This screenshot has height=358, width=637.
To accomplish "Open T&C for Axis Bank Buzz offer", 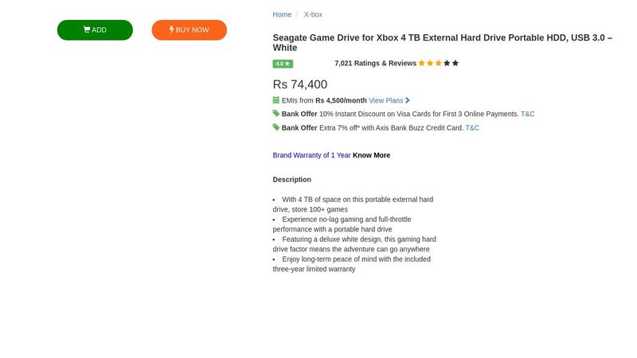I will click(x=472, y=127).
